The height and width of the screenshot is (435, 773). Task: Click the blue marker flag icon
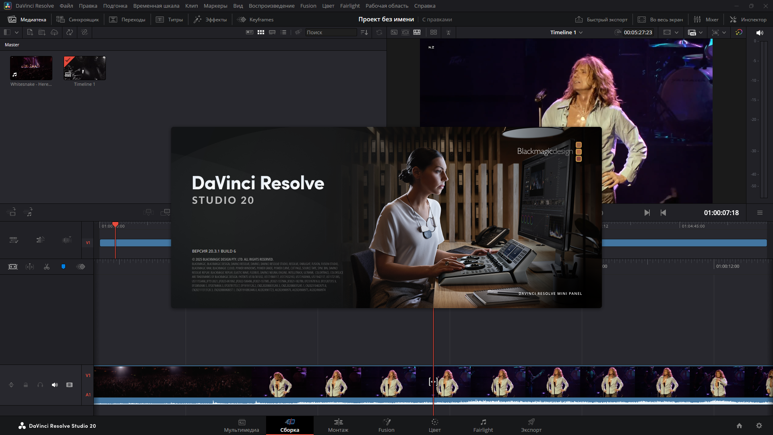(63, 267)
